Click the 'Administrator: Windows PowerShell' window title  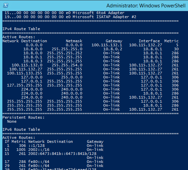(146, 6)
